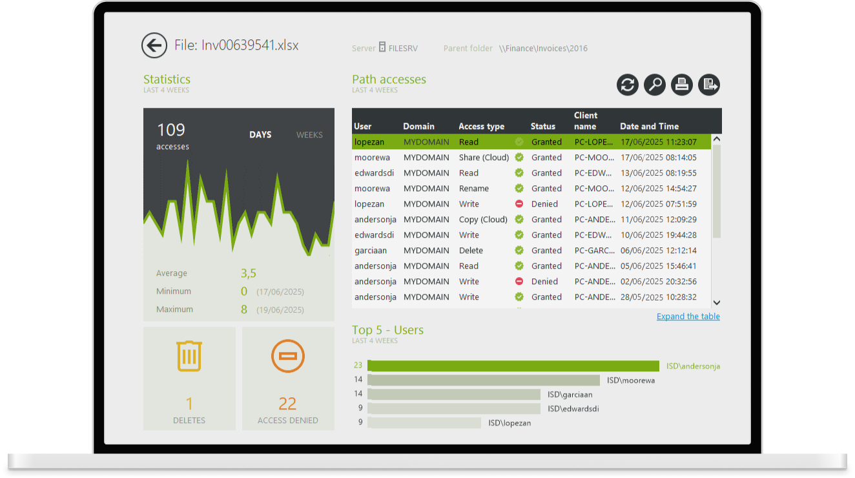Go back using the circular arrow button
Image resolution: width=855 pixels, height=478 pixels.
[x=154, y=45]
